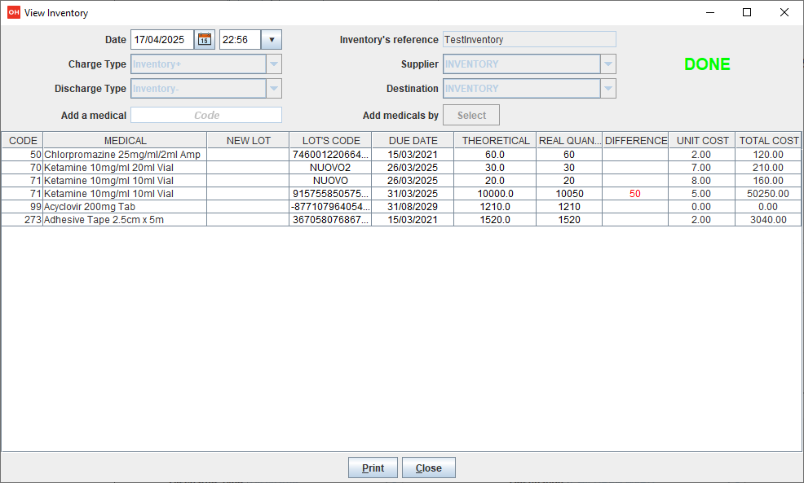Click the DUE DATE column header
The width and height of the screenshot is (804, 483).
(413, 141)
